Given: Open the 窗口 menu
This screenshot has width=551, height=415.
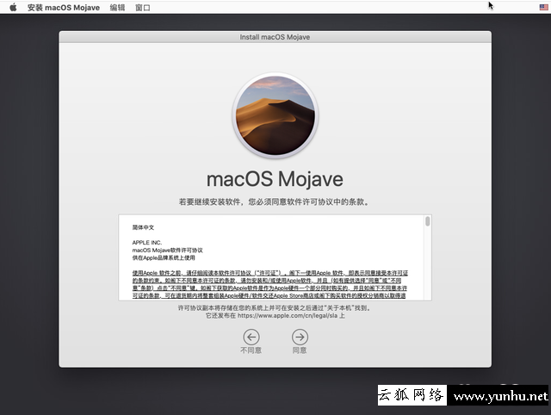Looking at the screenshot, I should pyautogui.click(x=143, y=8).
